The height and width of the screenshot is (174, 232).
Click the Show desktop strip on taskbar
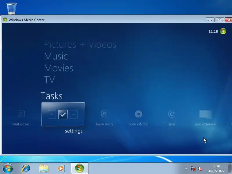coord(230,168)
